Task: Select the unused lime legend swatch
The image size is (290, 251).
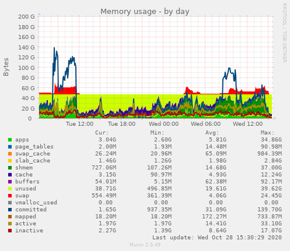Action: [x=10, y=189]
